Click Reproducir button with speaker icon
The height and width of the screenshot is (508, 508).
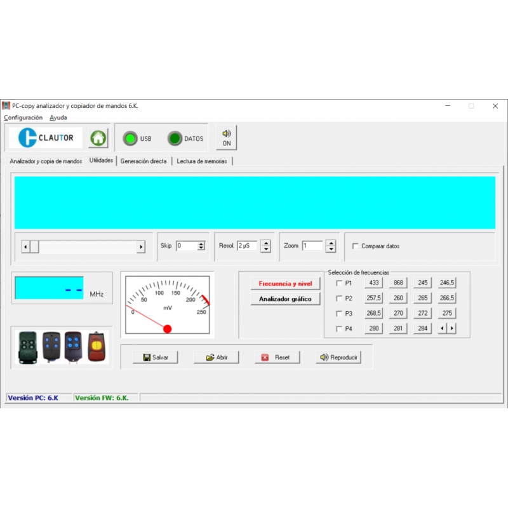click(338, 357)
